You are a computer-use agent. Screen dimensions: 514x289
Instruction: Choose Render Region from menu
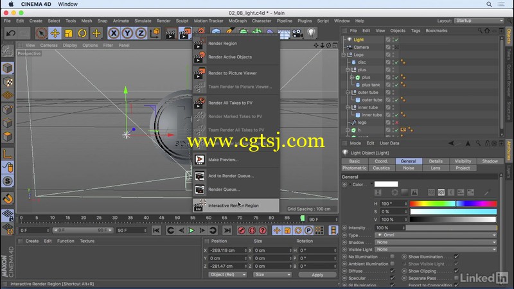[222, 43]
